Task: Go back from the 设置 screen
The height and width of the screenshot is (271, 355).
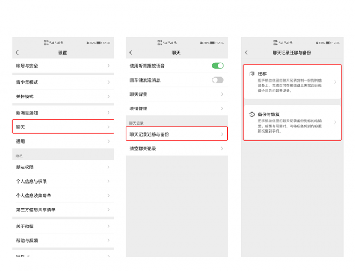Action: point(17,52)
